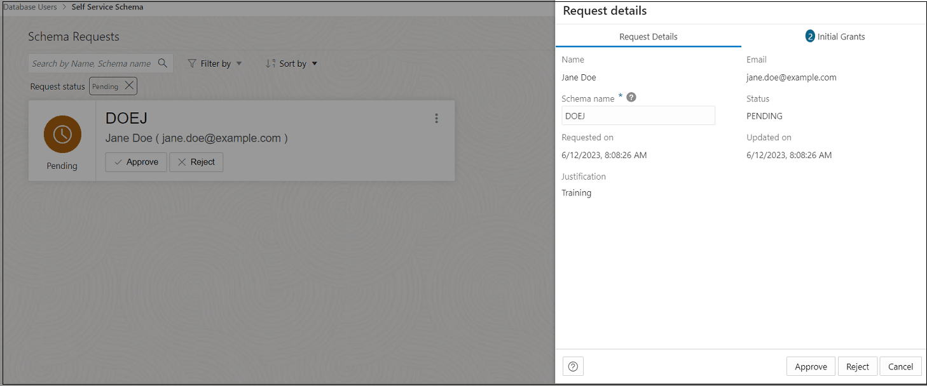Reject the request from the details panel

coord(857,366)
